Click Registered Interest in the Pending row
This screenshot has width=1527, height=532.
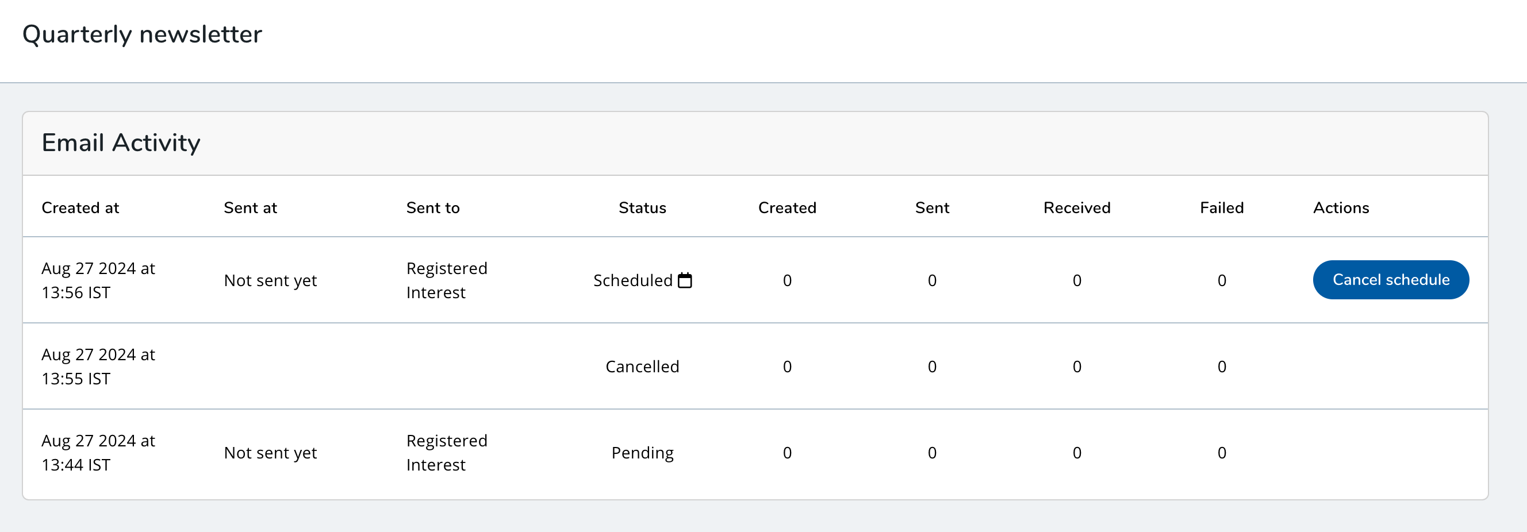click(x=446, y=453)
